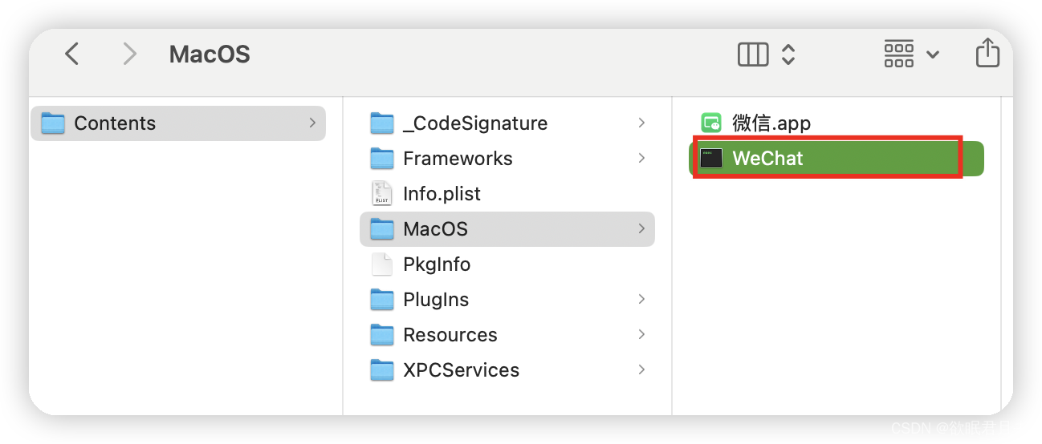Screen dimensions: 1042x444
Task: Open the Share toolbar icon
Action: pos(987,53)
